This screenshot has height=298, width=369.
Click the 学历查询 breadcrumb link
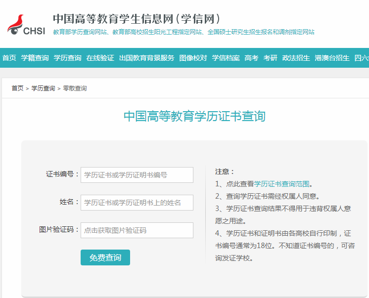[43, 88]
